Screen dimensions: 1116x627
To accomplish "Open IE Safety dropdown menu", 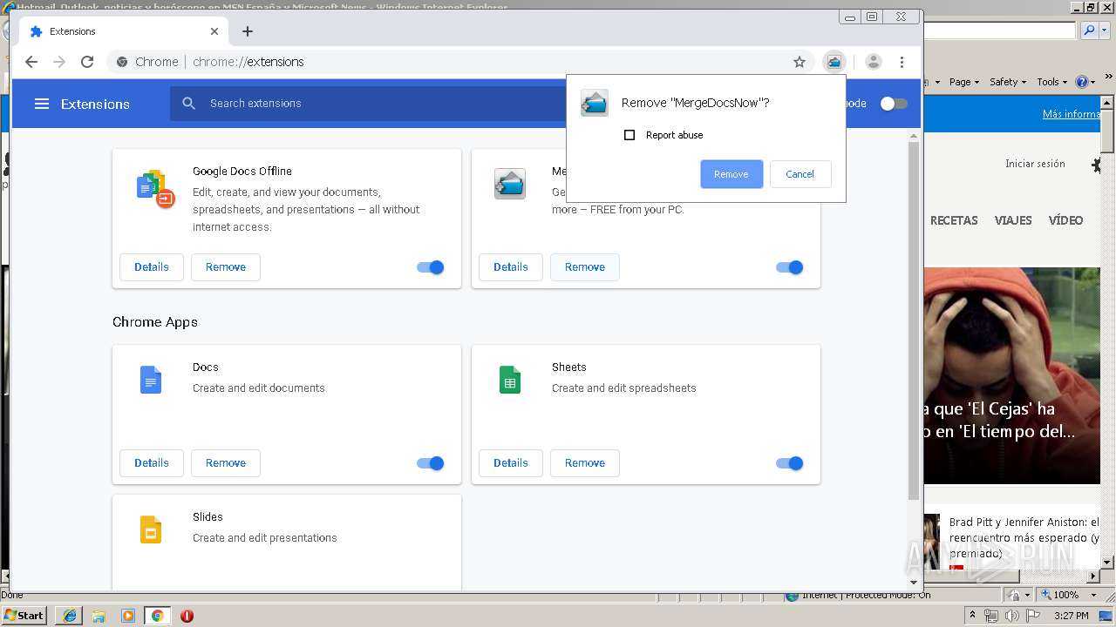I will click(1008, 82).
